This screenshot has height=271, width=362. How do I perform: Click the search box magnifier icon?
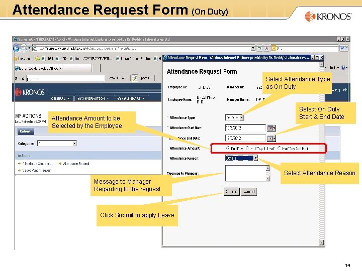[342, 48]
